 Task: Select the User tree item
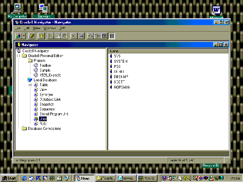(43, 119)
